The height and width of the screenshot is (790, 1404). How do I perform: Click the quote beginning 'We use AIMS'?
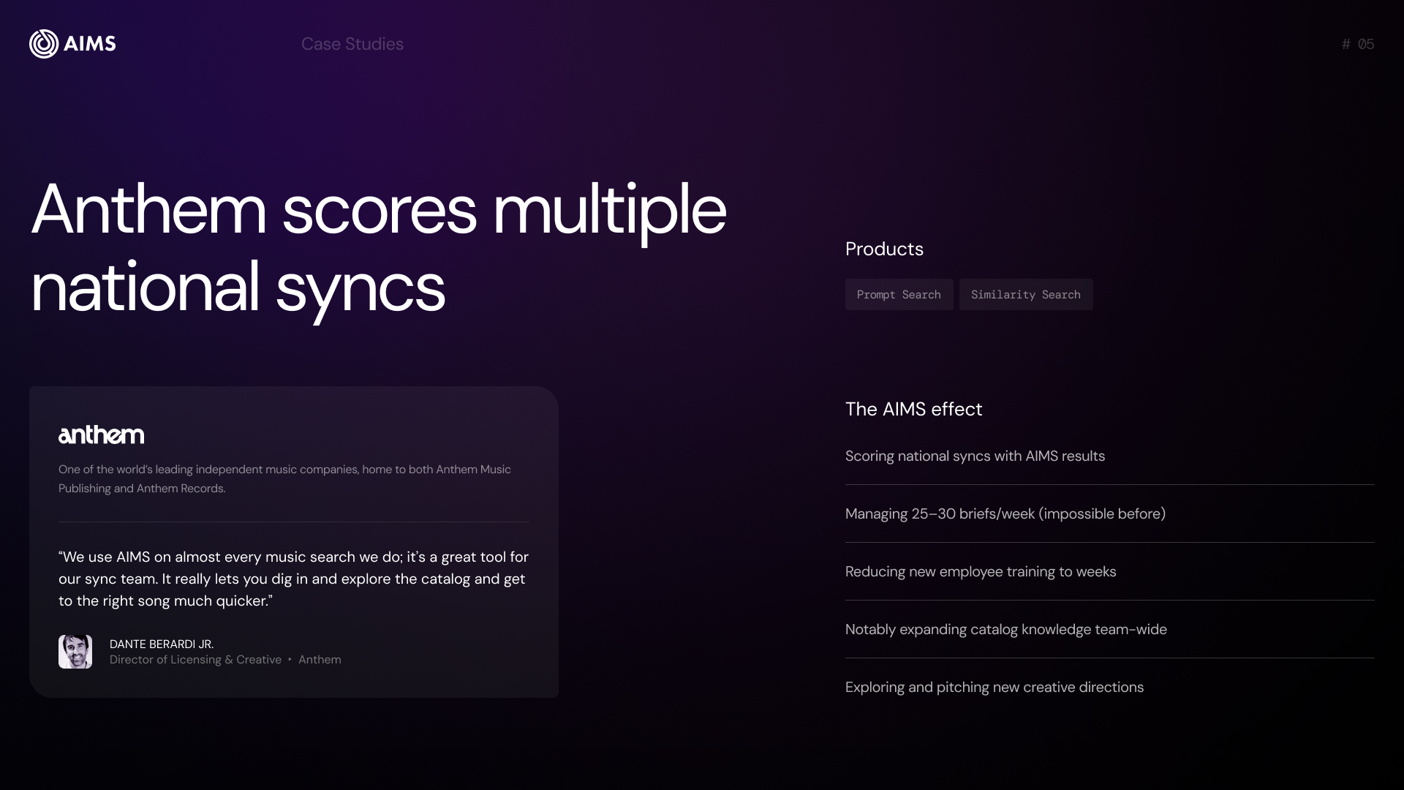(293, 579)
